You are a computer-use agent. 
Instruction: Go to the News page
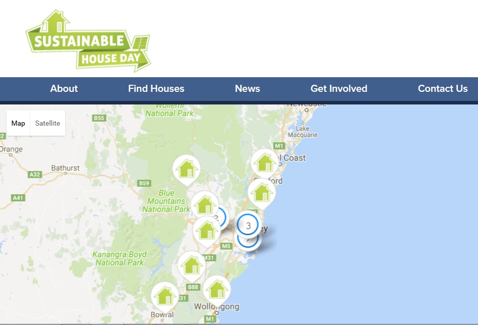[247, 88]
